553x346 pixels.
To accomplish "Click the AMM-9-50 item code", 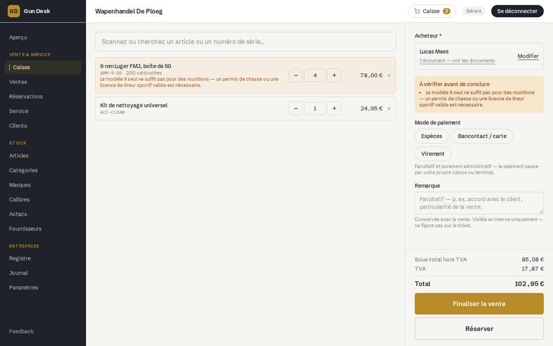I will [x=111, y=73].
